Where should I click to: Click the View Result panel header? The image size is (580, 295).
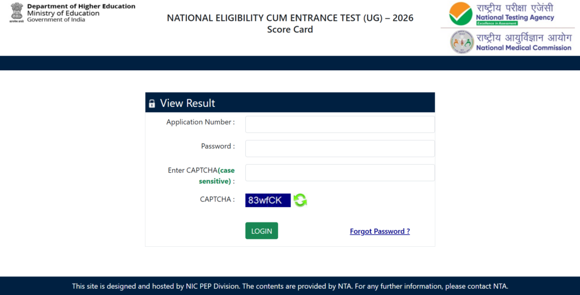point(290,102)
